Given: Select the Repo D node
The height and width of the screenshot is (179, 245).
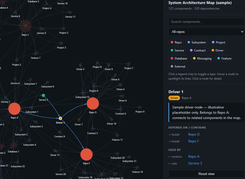Looking at the screenshot, I should pyautogui.click(x=93, y=103).
